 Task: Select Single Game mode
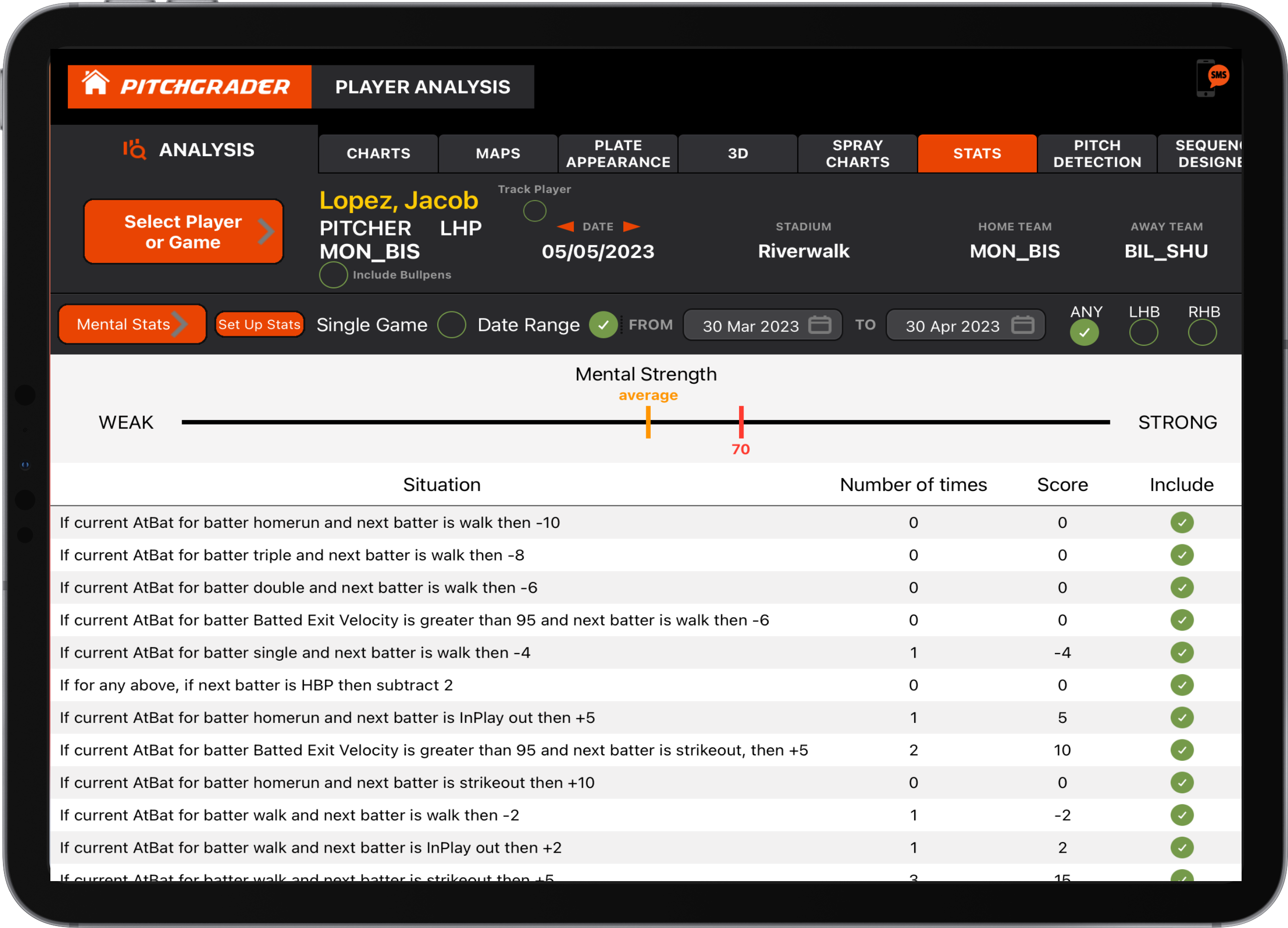click(x=452, y=324)
